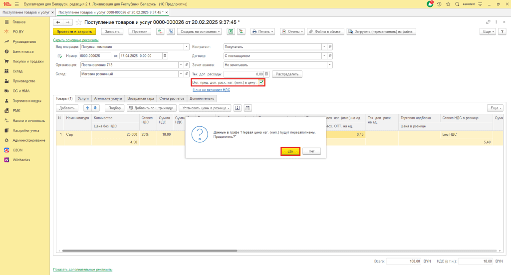This screenshot has height=275, width=511.
Task: Click the first small table icon after Установить цены
Action: (238, 108)
